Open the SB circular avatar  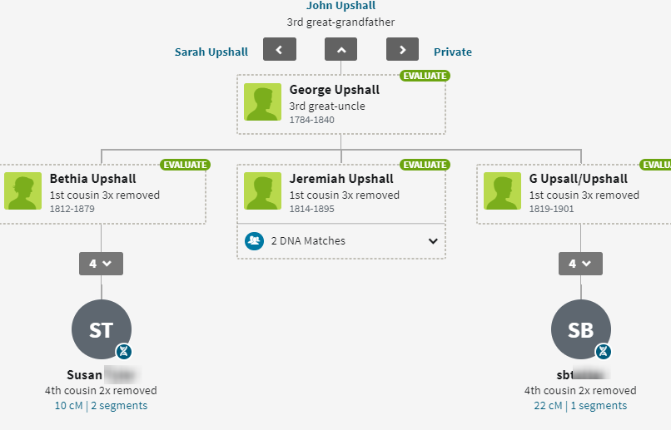580,329
